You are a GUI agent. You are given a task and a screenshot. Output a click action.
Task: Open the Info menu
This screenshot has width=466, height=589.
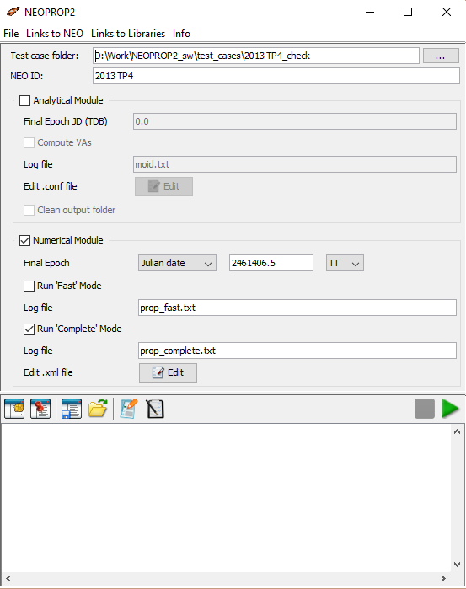tap(181, 34)
